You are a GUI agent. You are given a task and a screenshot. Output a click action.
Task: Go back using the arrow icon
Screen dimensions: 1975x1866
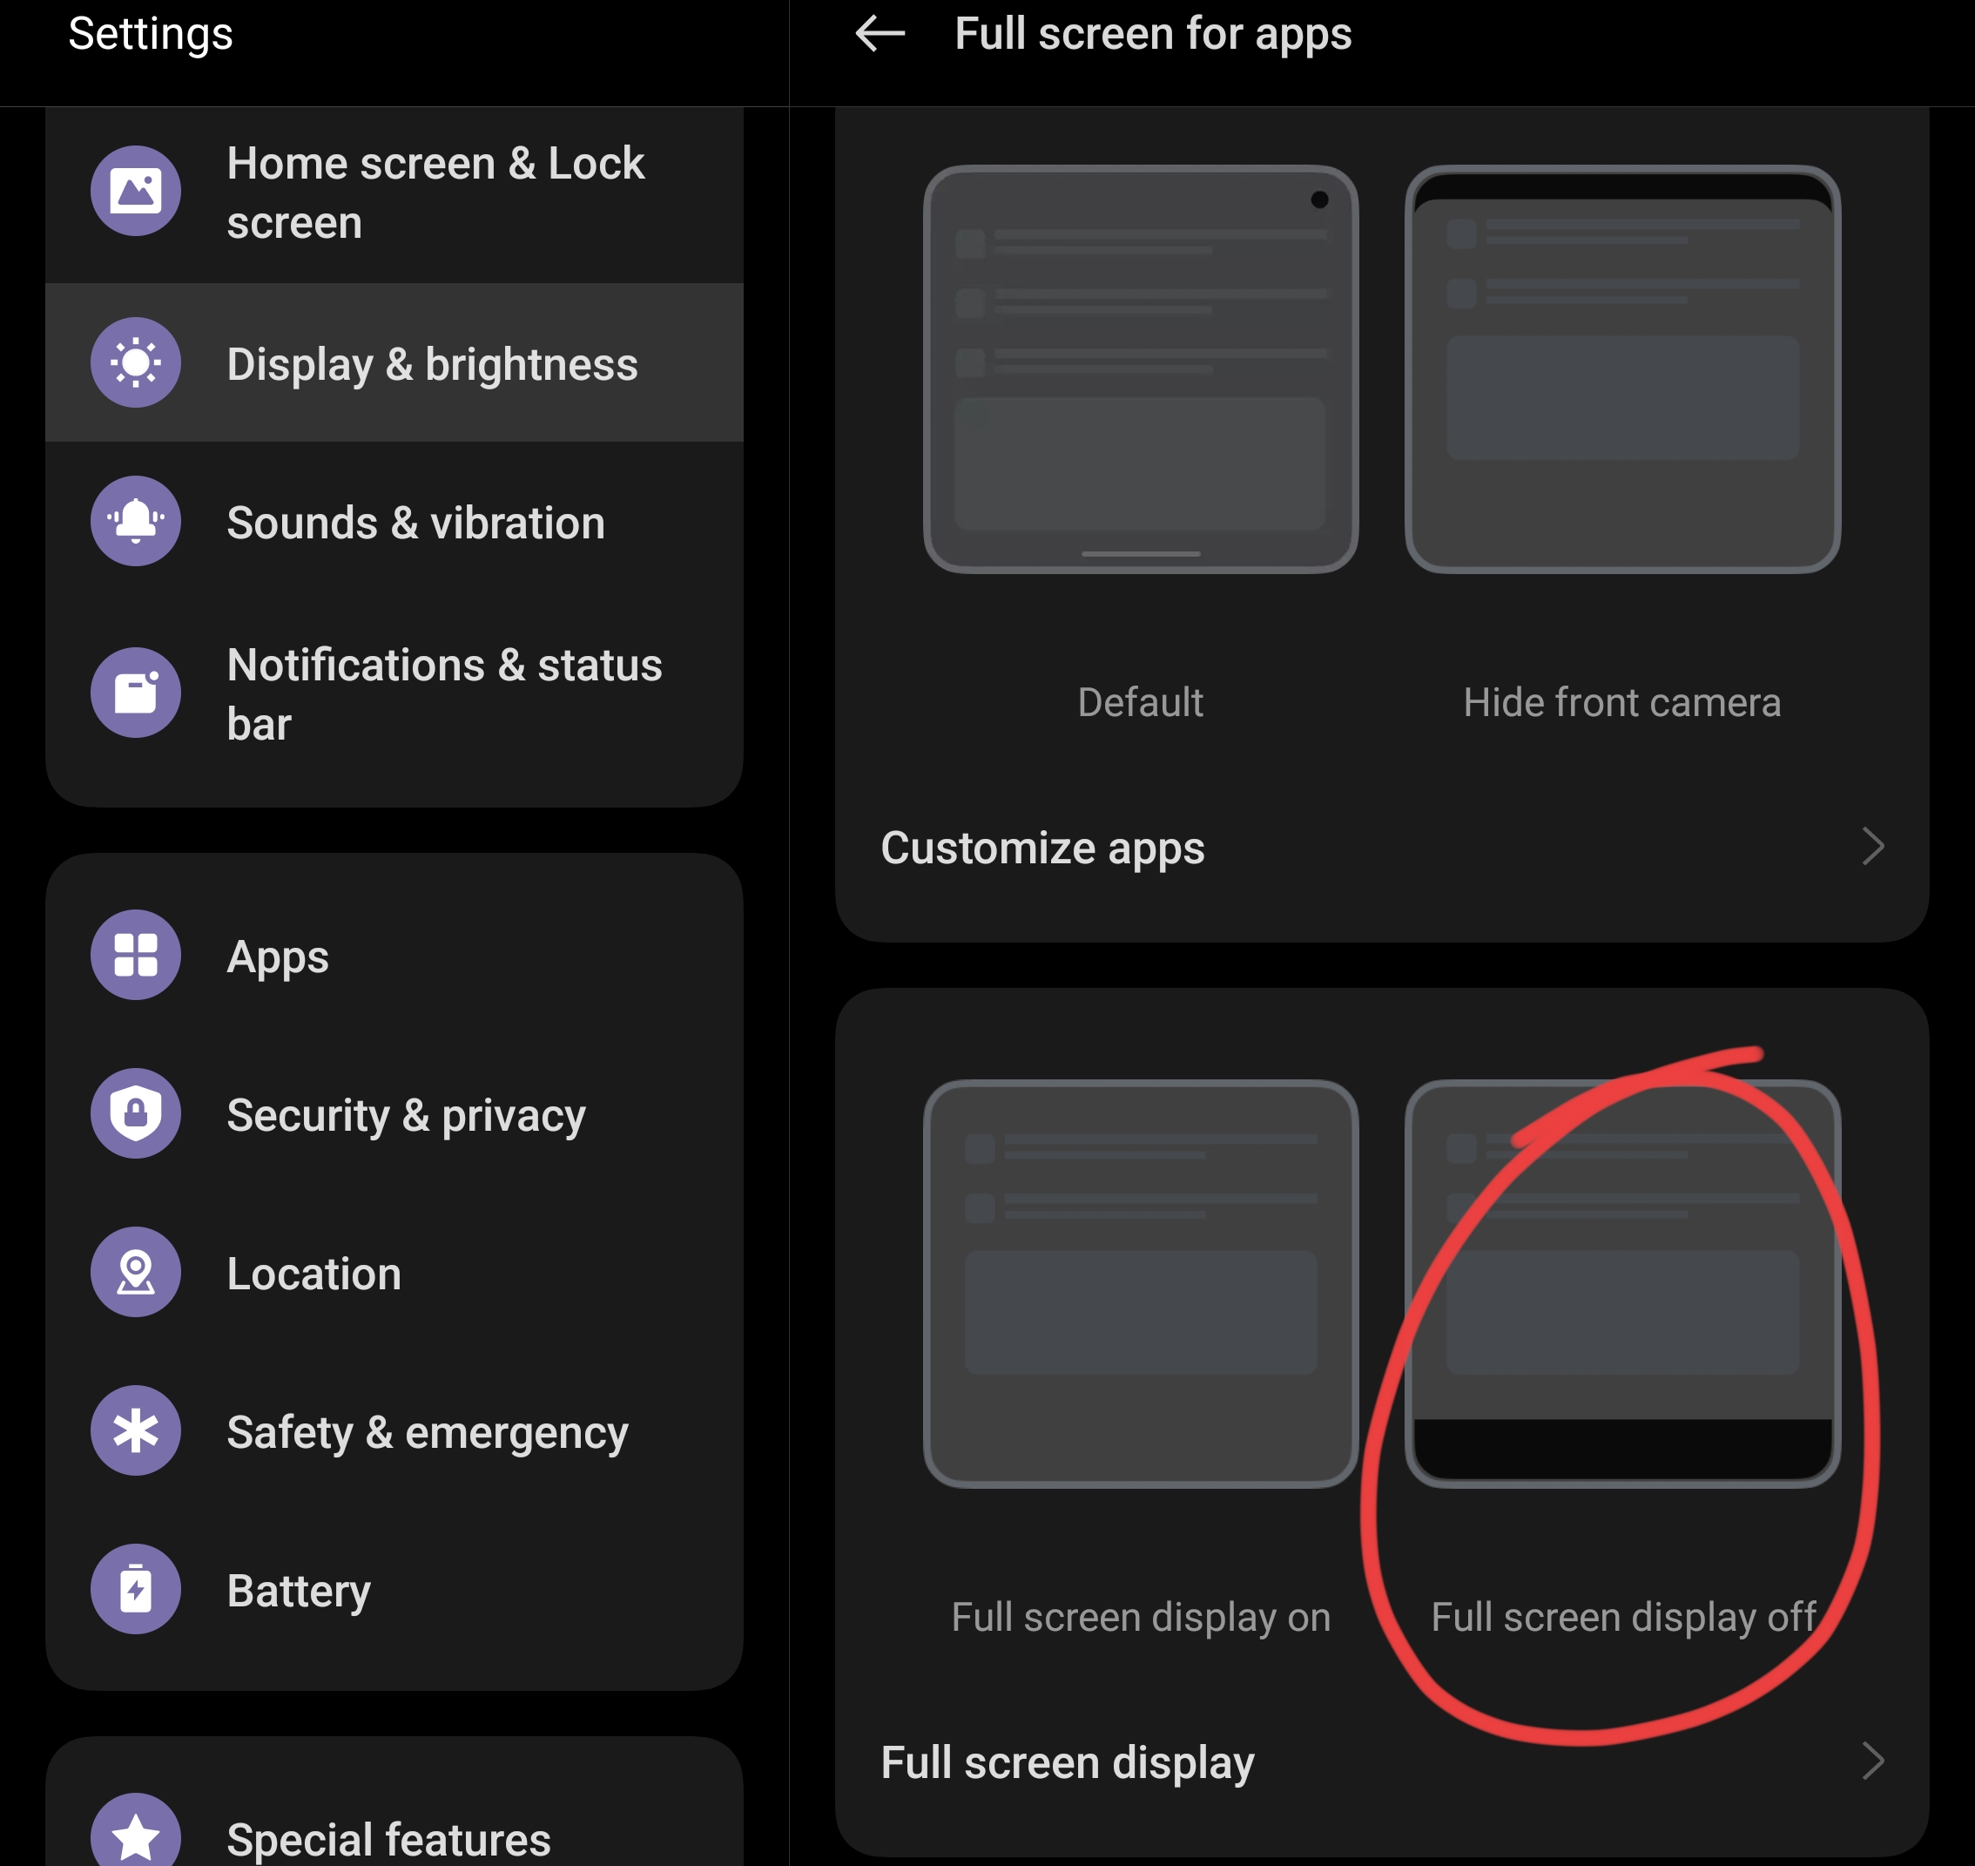point(880,34)
